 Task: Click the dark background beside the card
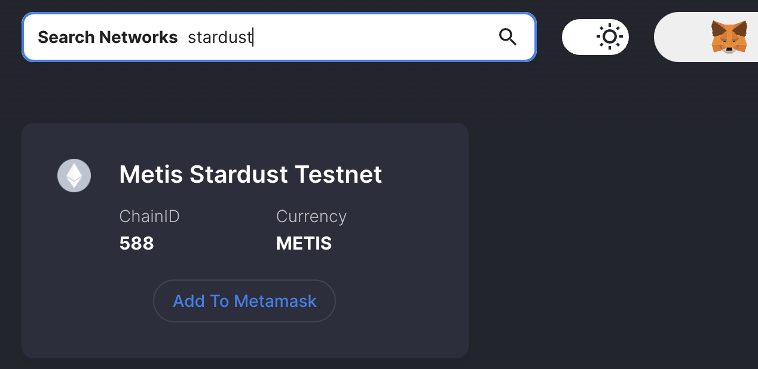610,239
